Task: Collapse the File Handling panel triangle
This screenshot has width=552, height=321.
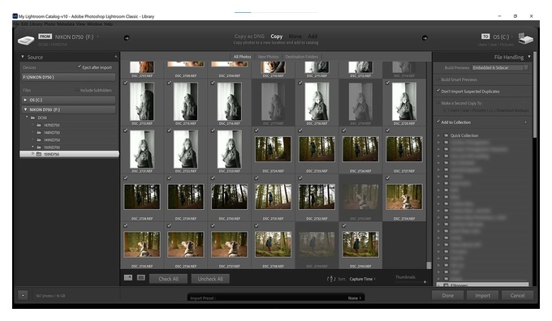Action: [529, 57]
